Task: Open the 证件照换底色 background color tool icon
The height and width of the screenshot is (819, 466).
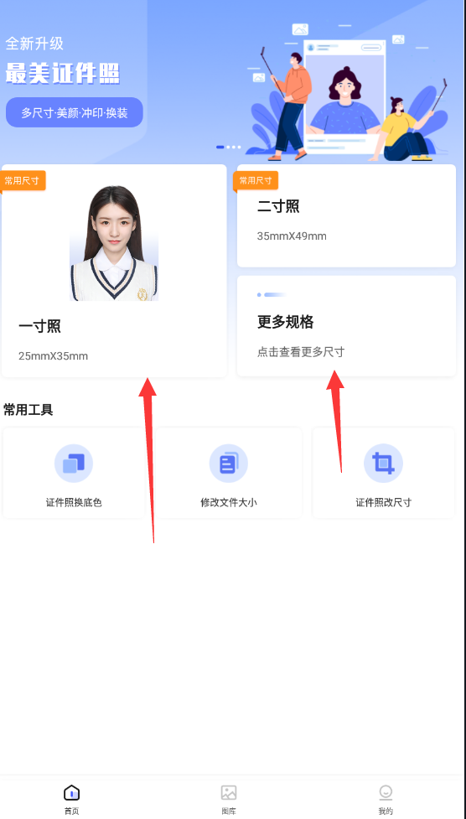Action: (74, 464)
